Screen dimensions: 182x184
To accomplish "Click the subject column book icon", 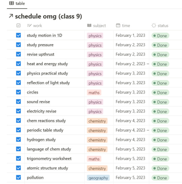I will pos(89,25).
